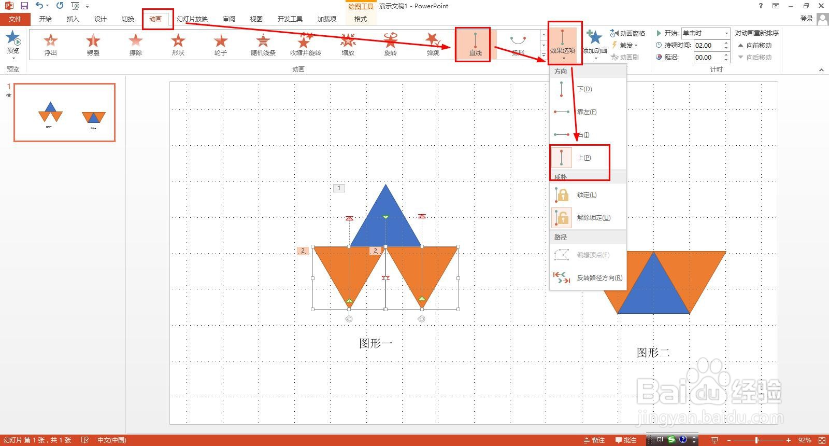Open the Start (开始) timing combo box
The image size is (829, 446).
pyautogui.click(x=705, y=33)
